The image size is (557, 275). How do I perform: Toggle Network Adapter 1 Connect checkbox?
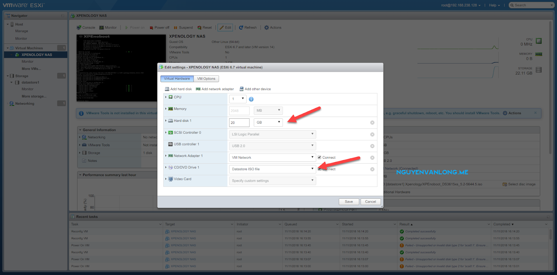tap(320, 158)
